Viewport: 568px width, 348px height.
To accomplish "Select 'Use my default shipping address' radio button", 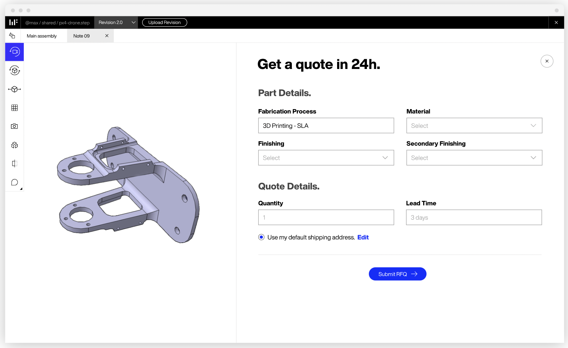I will pos(261,237).
